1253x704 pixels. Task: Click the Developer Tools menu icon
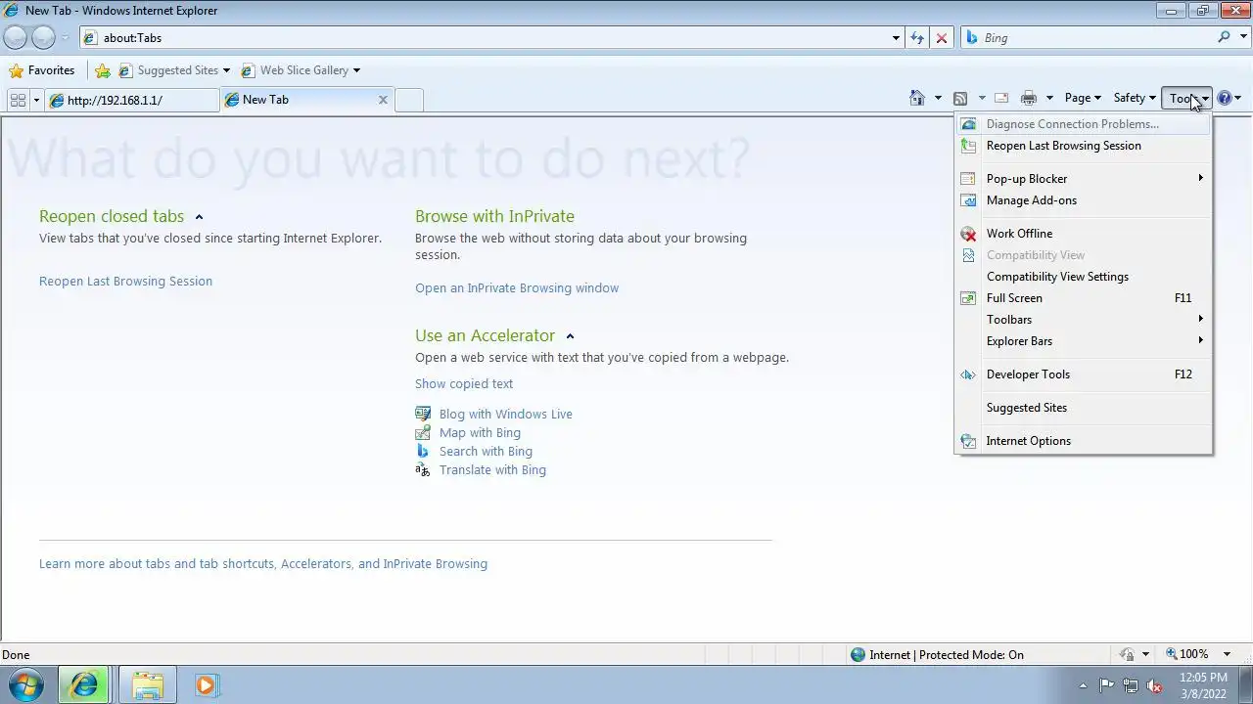tap(968, 374)
